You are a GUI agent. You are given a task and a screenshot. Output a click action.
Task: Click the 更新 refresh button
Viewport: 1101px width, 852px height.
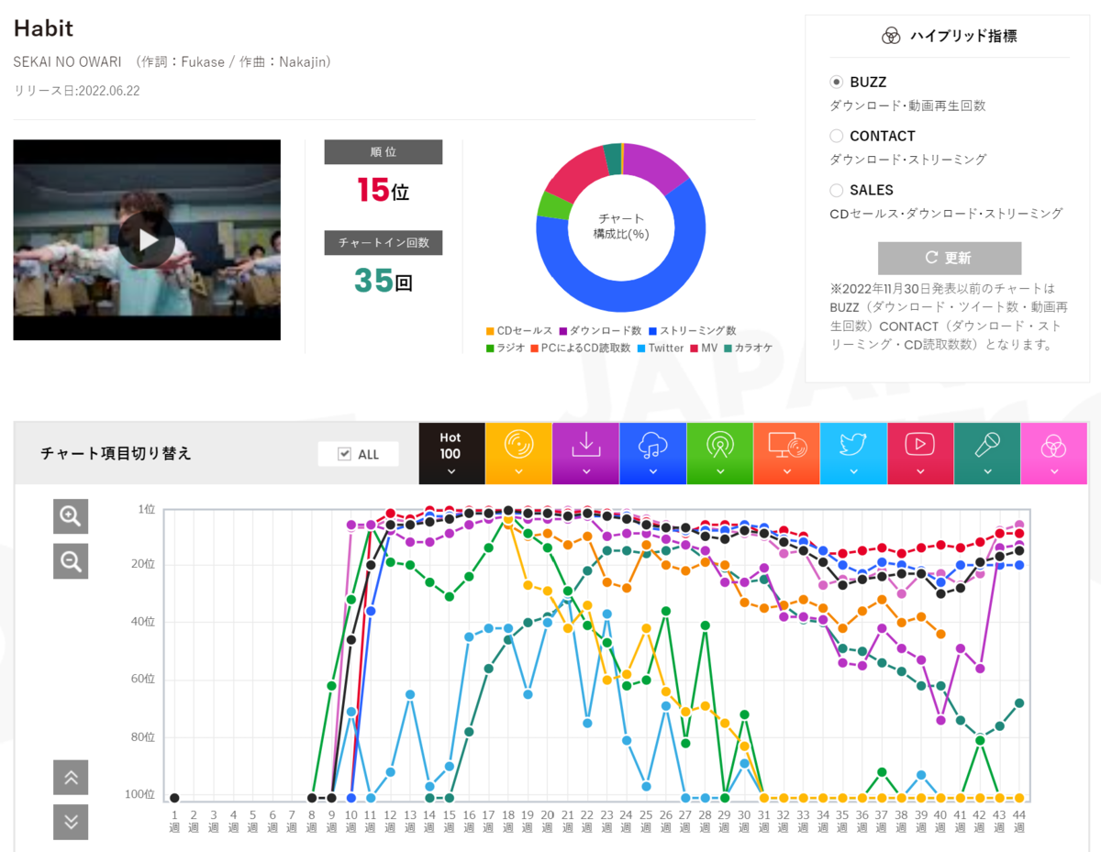pos(950,258)
